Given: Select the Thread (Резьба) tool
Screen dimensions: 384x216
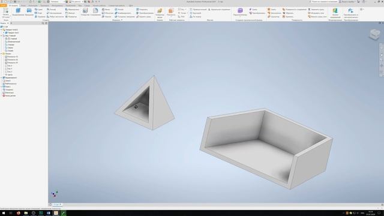Looking at the screenshot, I should coord(119,10).
